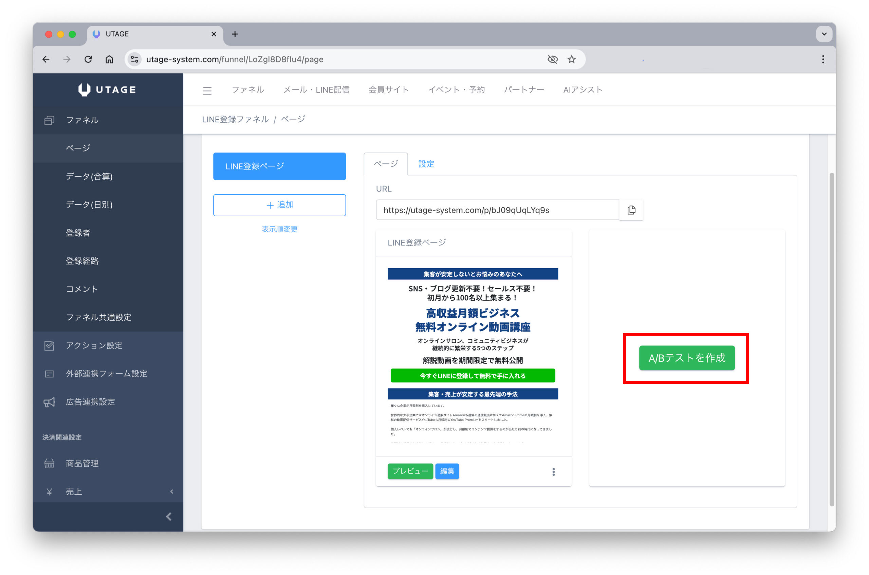This screenshot has height=575, width=869.
Task: Open 広告連携設定 in the sidebar
Action: pos(108,402)
